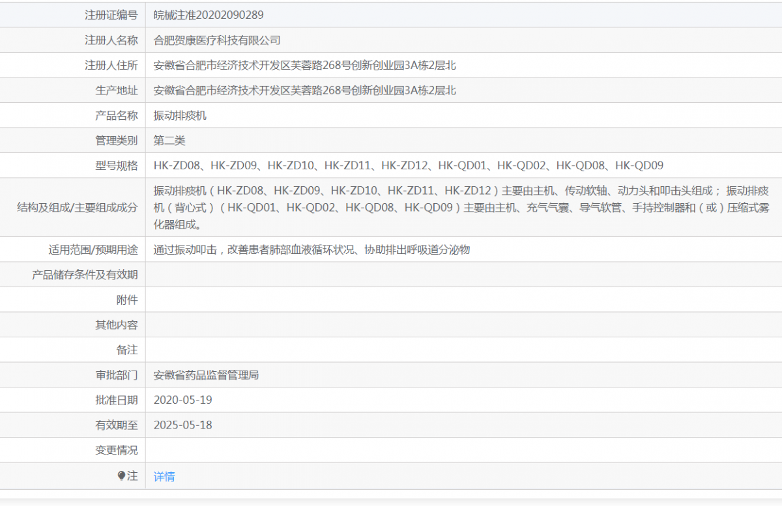Click the 产品储存条件及有效期 row label
This screenshot has width=782, height=506.
tap(85, 275)
